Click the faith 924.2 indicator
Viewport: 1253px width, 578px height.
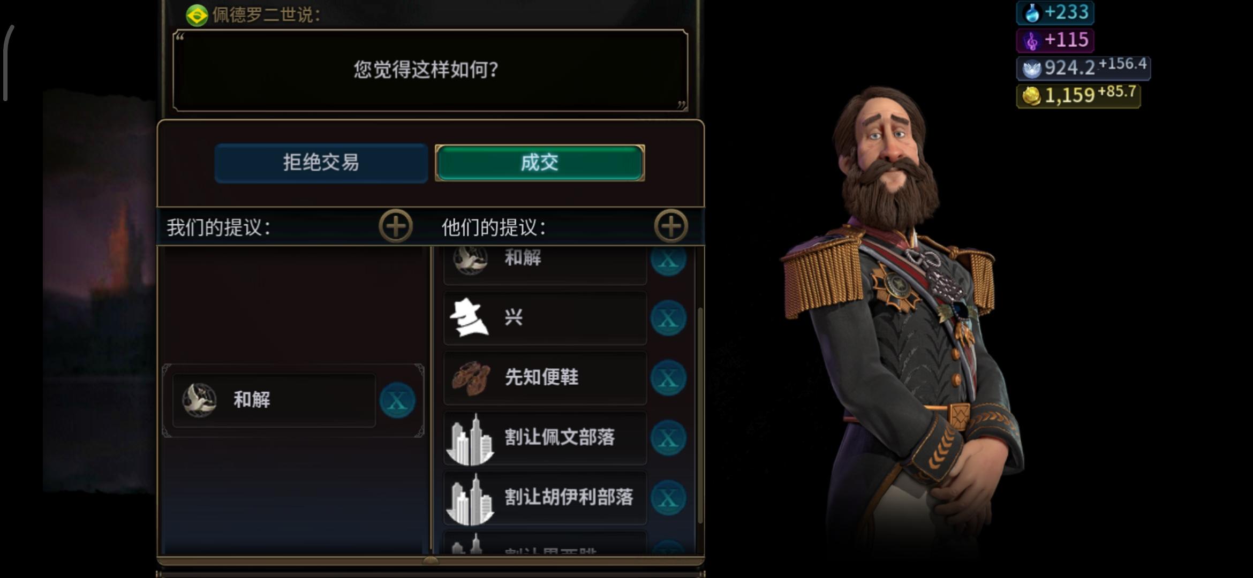coord(1083,68)
